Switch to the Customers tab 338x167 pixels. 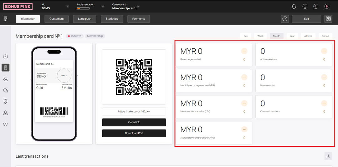pos(56,19)
